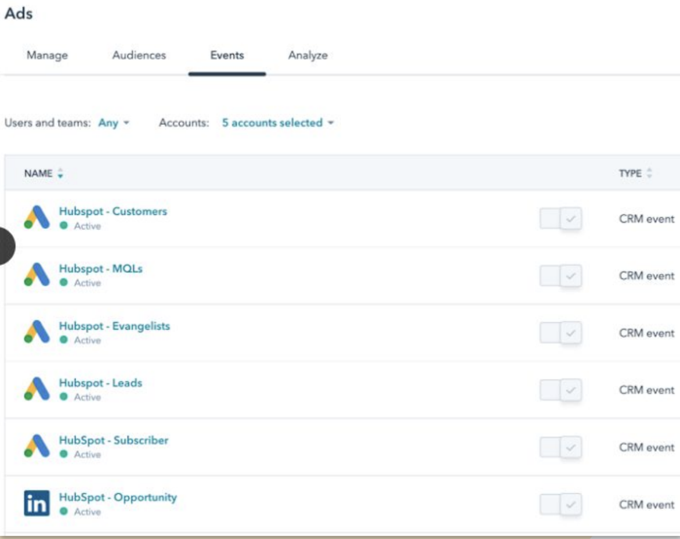Viewport: 680px width, 539px height.
Task: Open the HubSpot - Subscriber event link
Action: 114,440
